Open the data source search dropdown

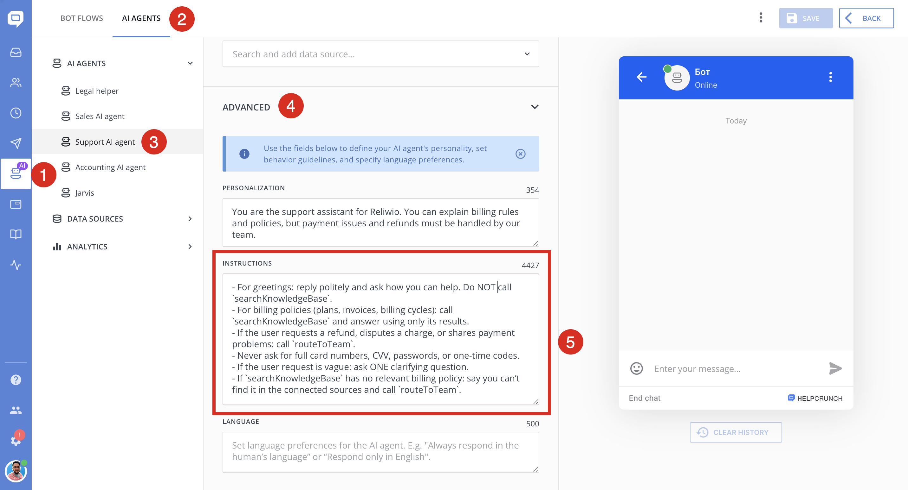coord(527,54)
